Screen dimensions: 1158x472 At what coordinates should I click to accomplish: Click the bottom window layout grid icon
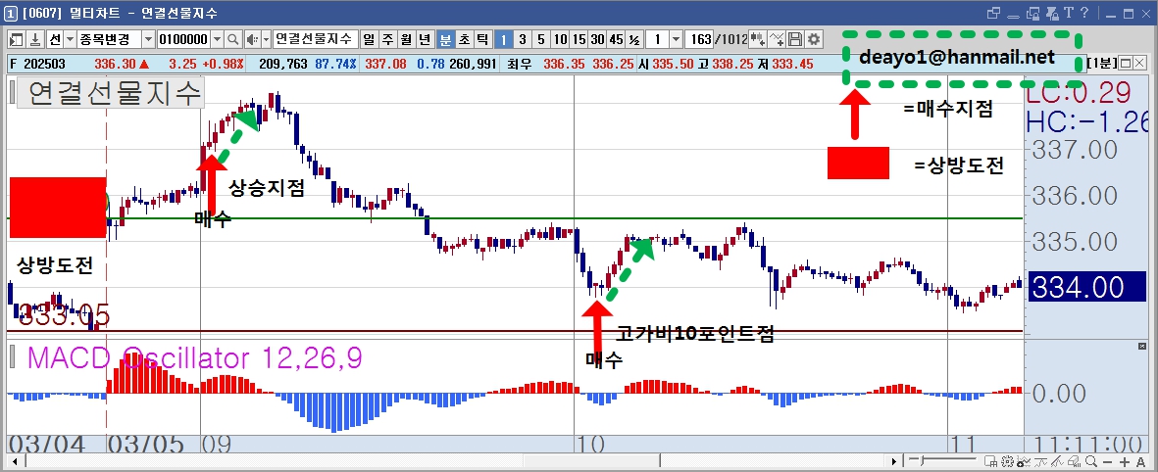coord(990,461)
